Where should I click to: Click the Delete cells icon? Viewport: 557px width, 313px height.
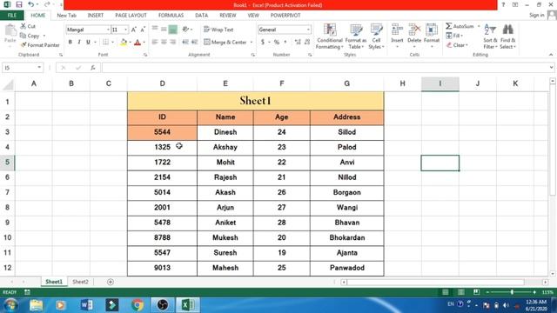414,30
